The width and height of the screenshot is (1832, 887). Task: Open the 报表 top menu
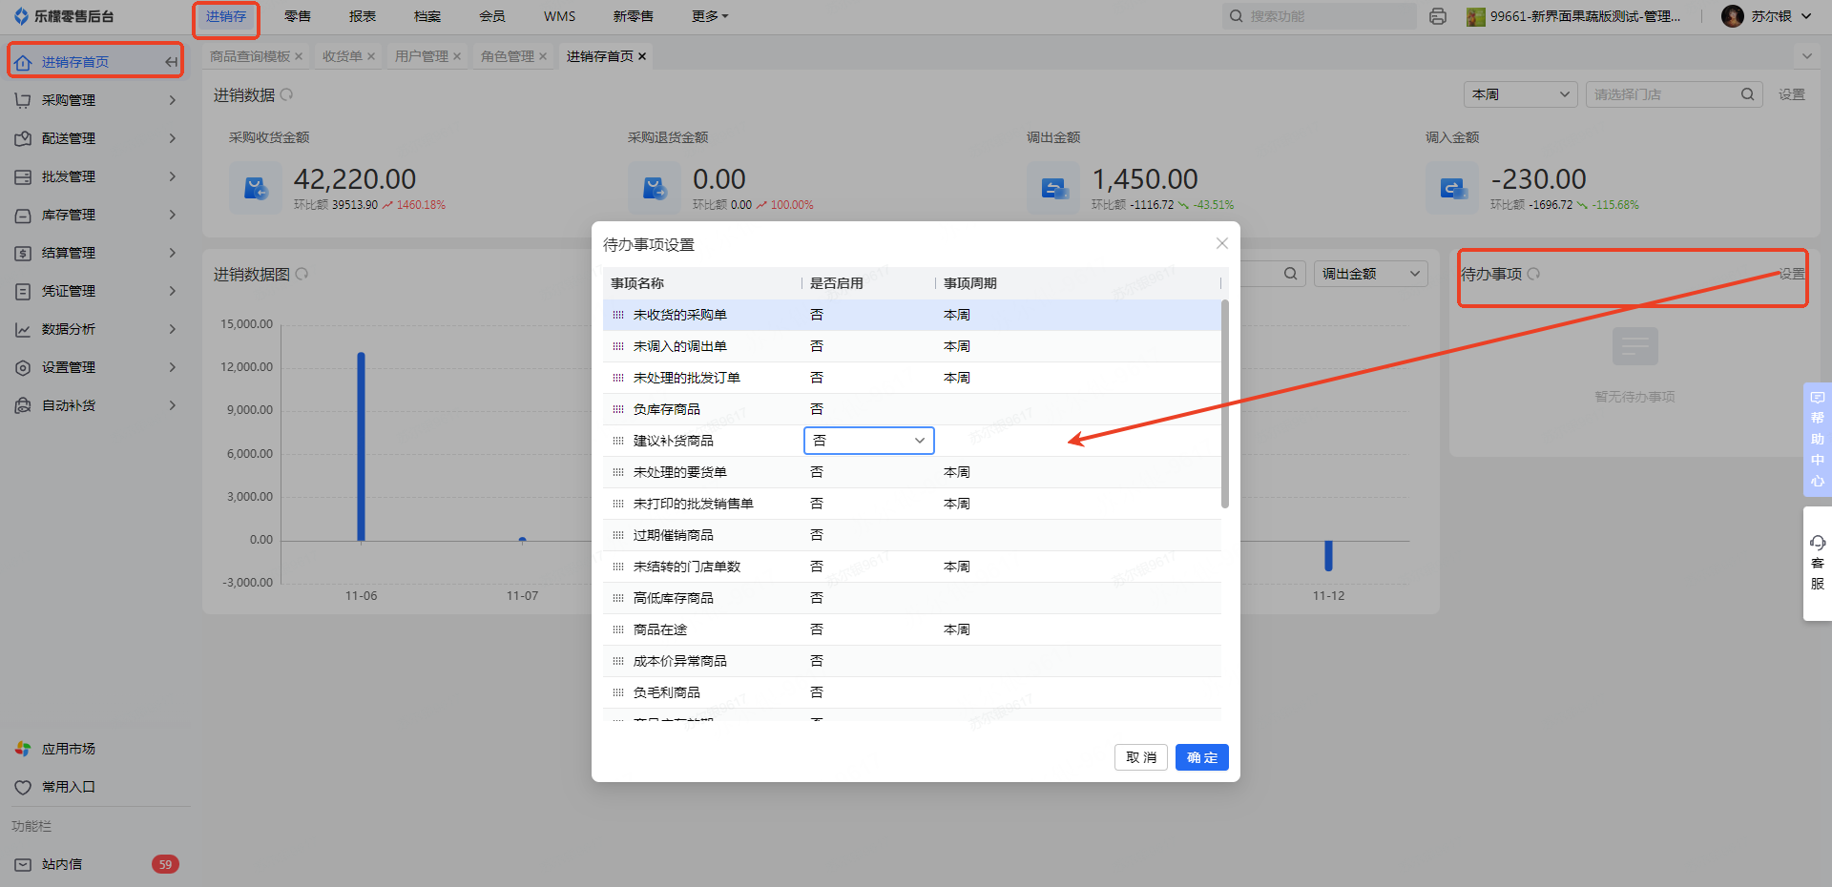[363, 16]
